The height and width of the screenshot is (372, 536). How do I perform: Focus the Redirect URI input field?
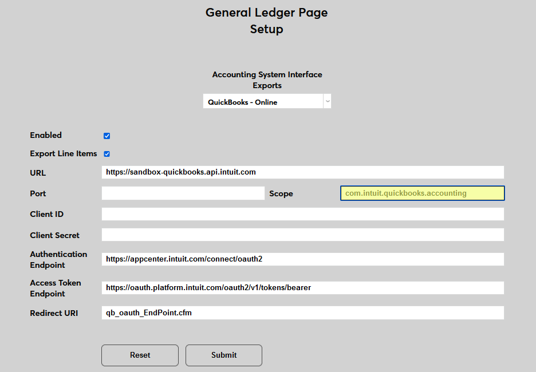tap(302, 312)
